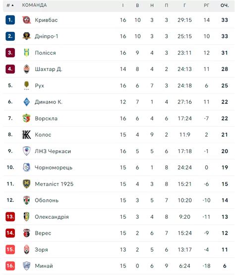Click the Чорноморець club emblem
235x276 pixels.
pos(26,168)
